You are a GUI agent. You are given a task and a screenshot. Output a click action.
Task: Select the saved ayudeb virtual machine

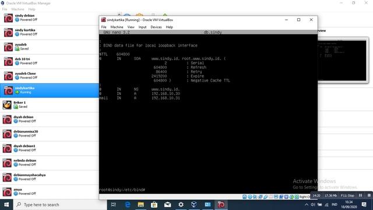[50, 47]
